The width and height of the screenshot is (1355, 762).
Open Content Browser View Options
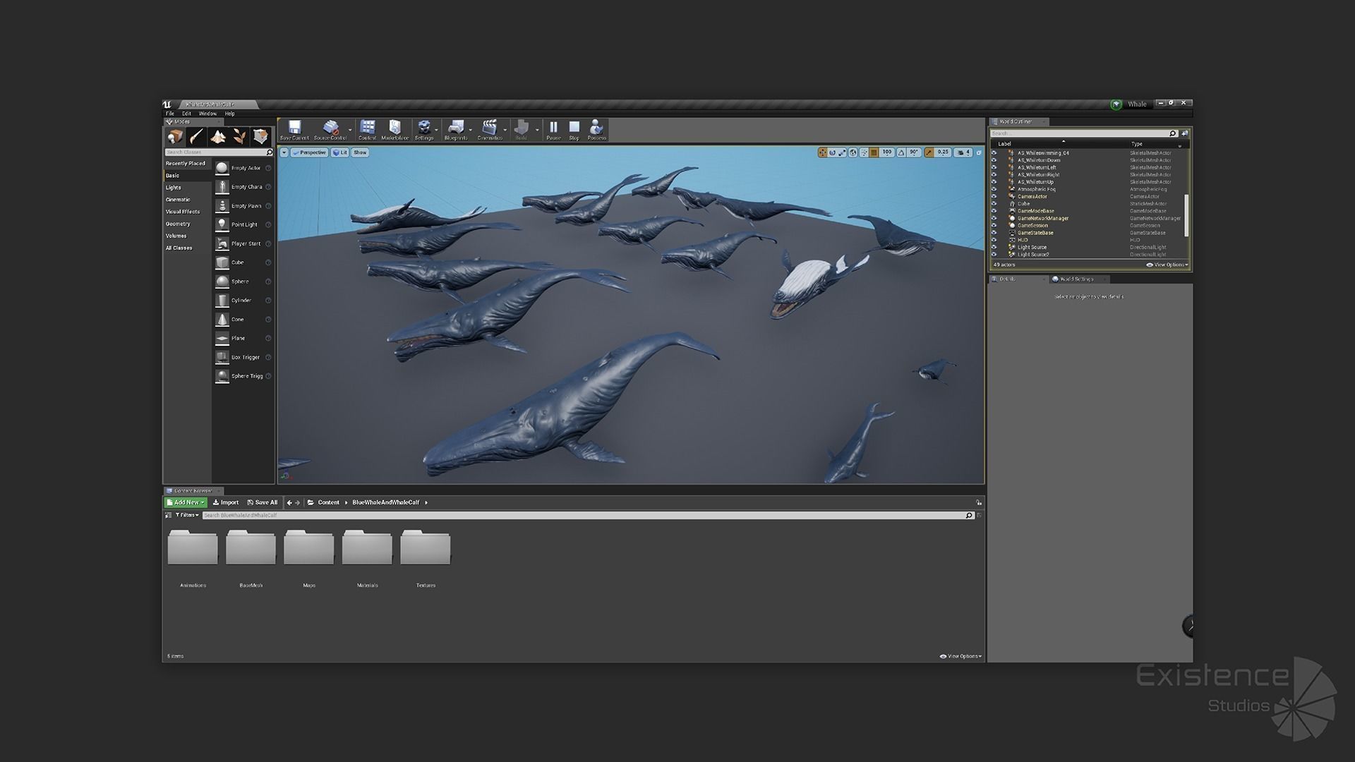960,656
